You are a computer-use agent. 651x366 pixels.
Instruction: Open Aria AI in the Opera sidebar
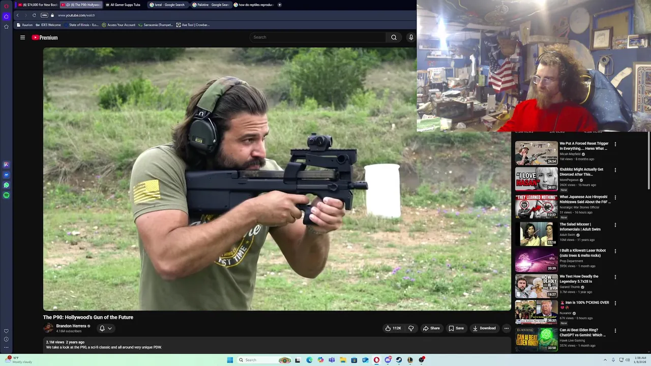point(6,165)
